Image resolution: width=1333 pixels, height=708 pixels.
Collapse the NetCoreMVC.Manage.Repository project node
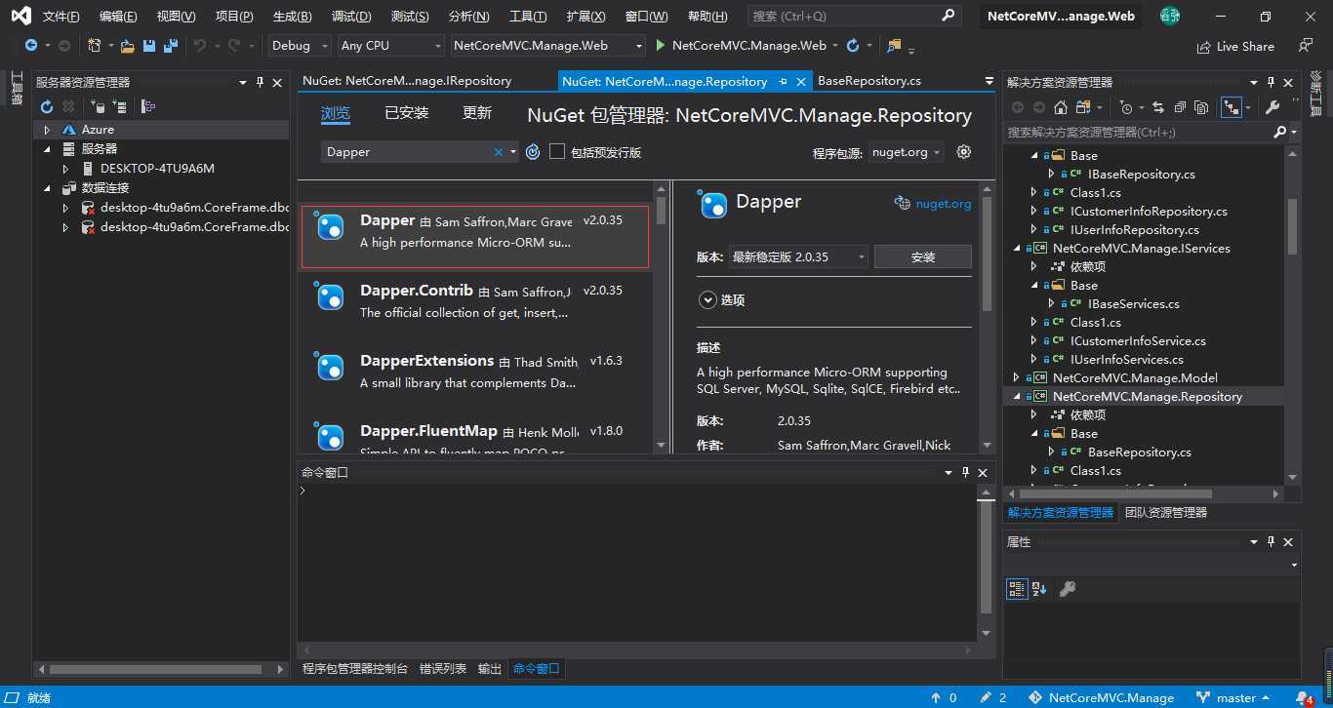point(1017,397)
